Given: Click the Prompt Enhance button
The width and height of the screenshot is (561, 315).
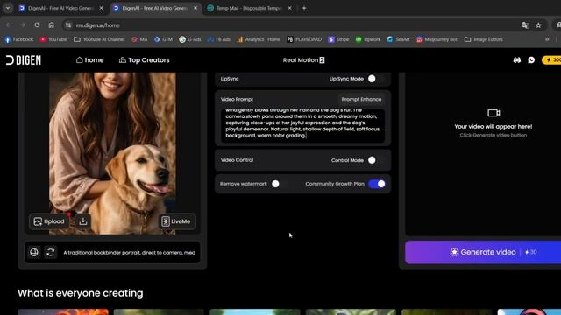Looking at the screenshot, I should click(361, 99).
